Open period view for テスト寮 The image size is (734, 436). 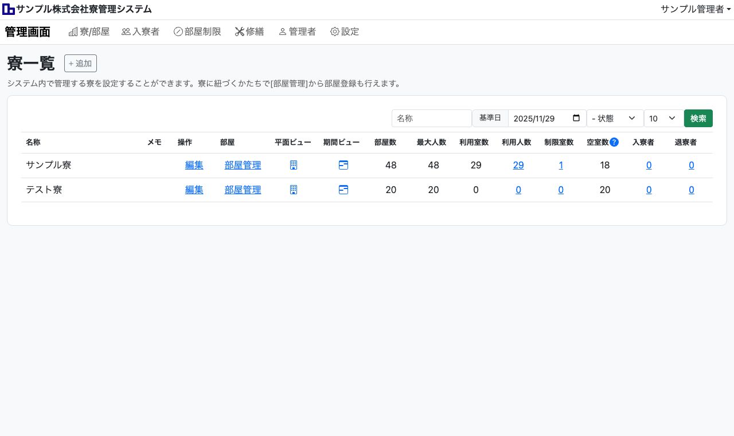tap(343, 190)
